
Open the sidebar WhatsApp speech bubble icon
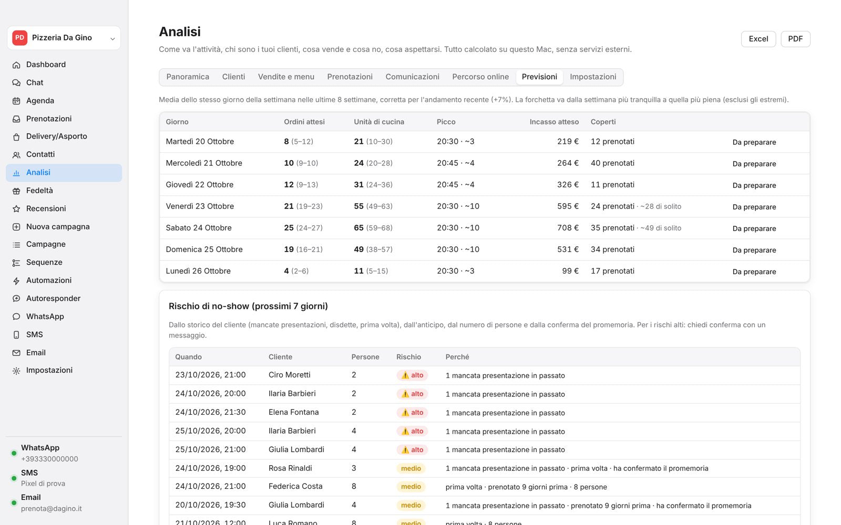pos(16,317)
